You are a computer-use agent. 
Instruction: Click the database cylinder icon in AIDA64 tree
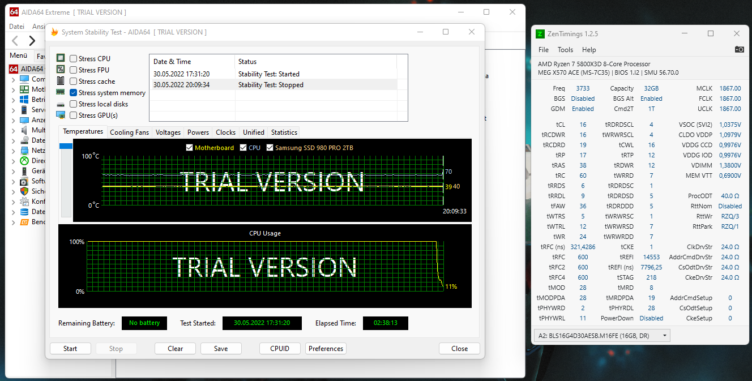[x=24, y=212]
